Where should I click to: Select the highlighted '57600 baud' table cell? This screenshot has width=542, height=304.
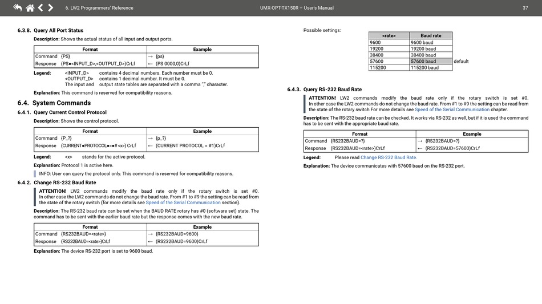point(431,61)
